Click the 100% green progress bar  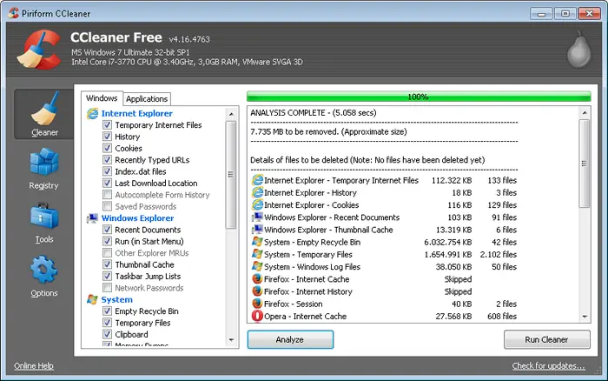click(x=419, y=97)
